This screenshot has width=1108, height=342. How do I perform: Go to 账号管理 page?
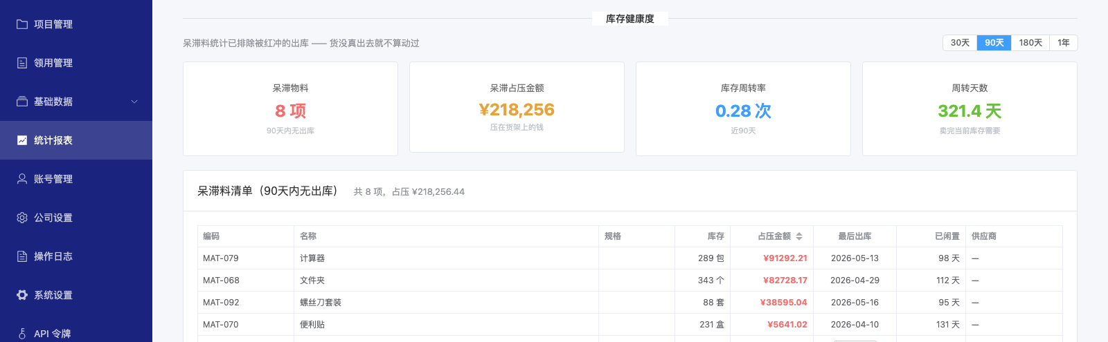click(x=76, y=179)
